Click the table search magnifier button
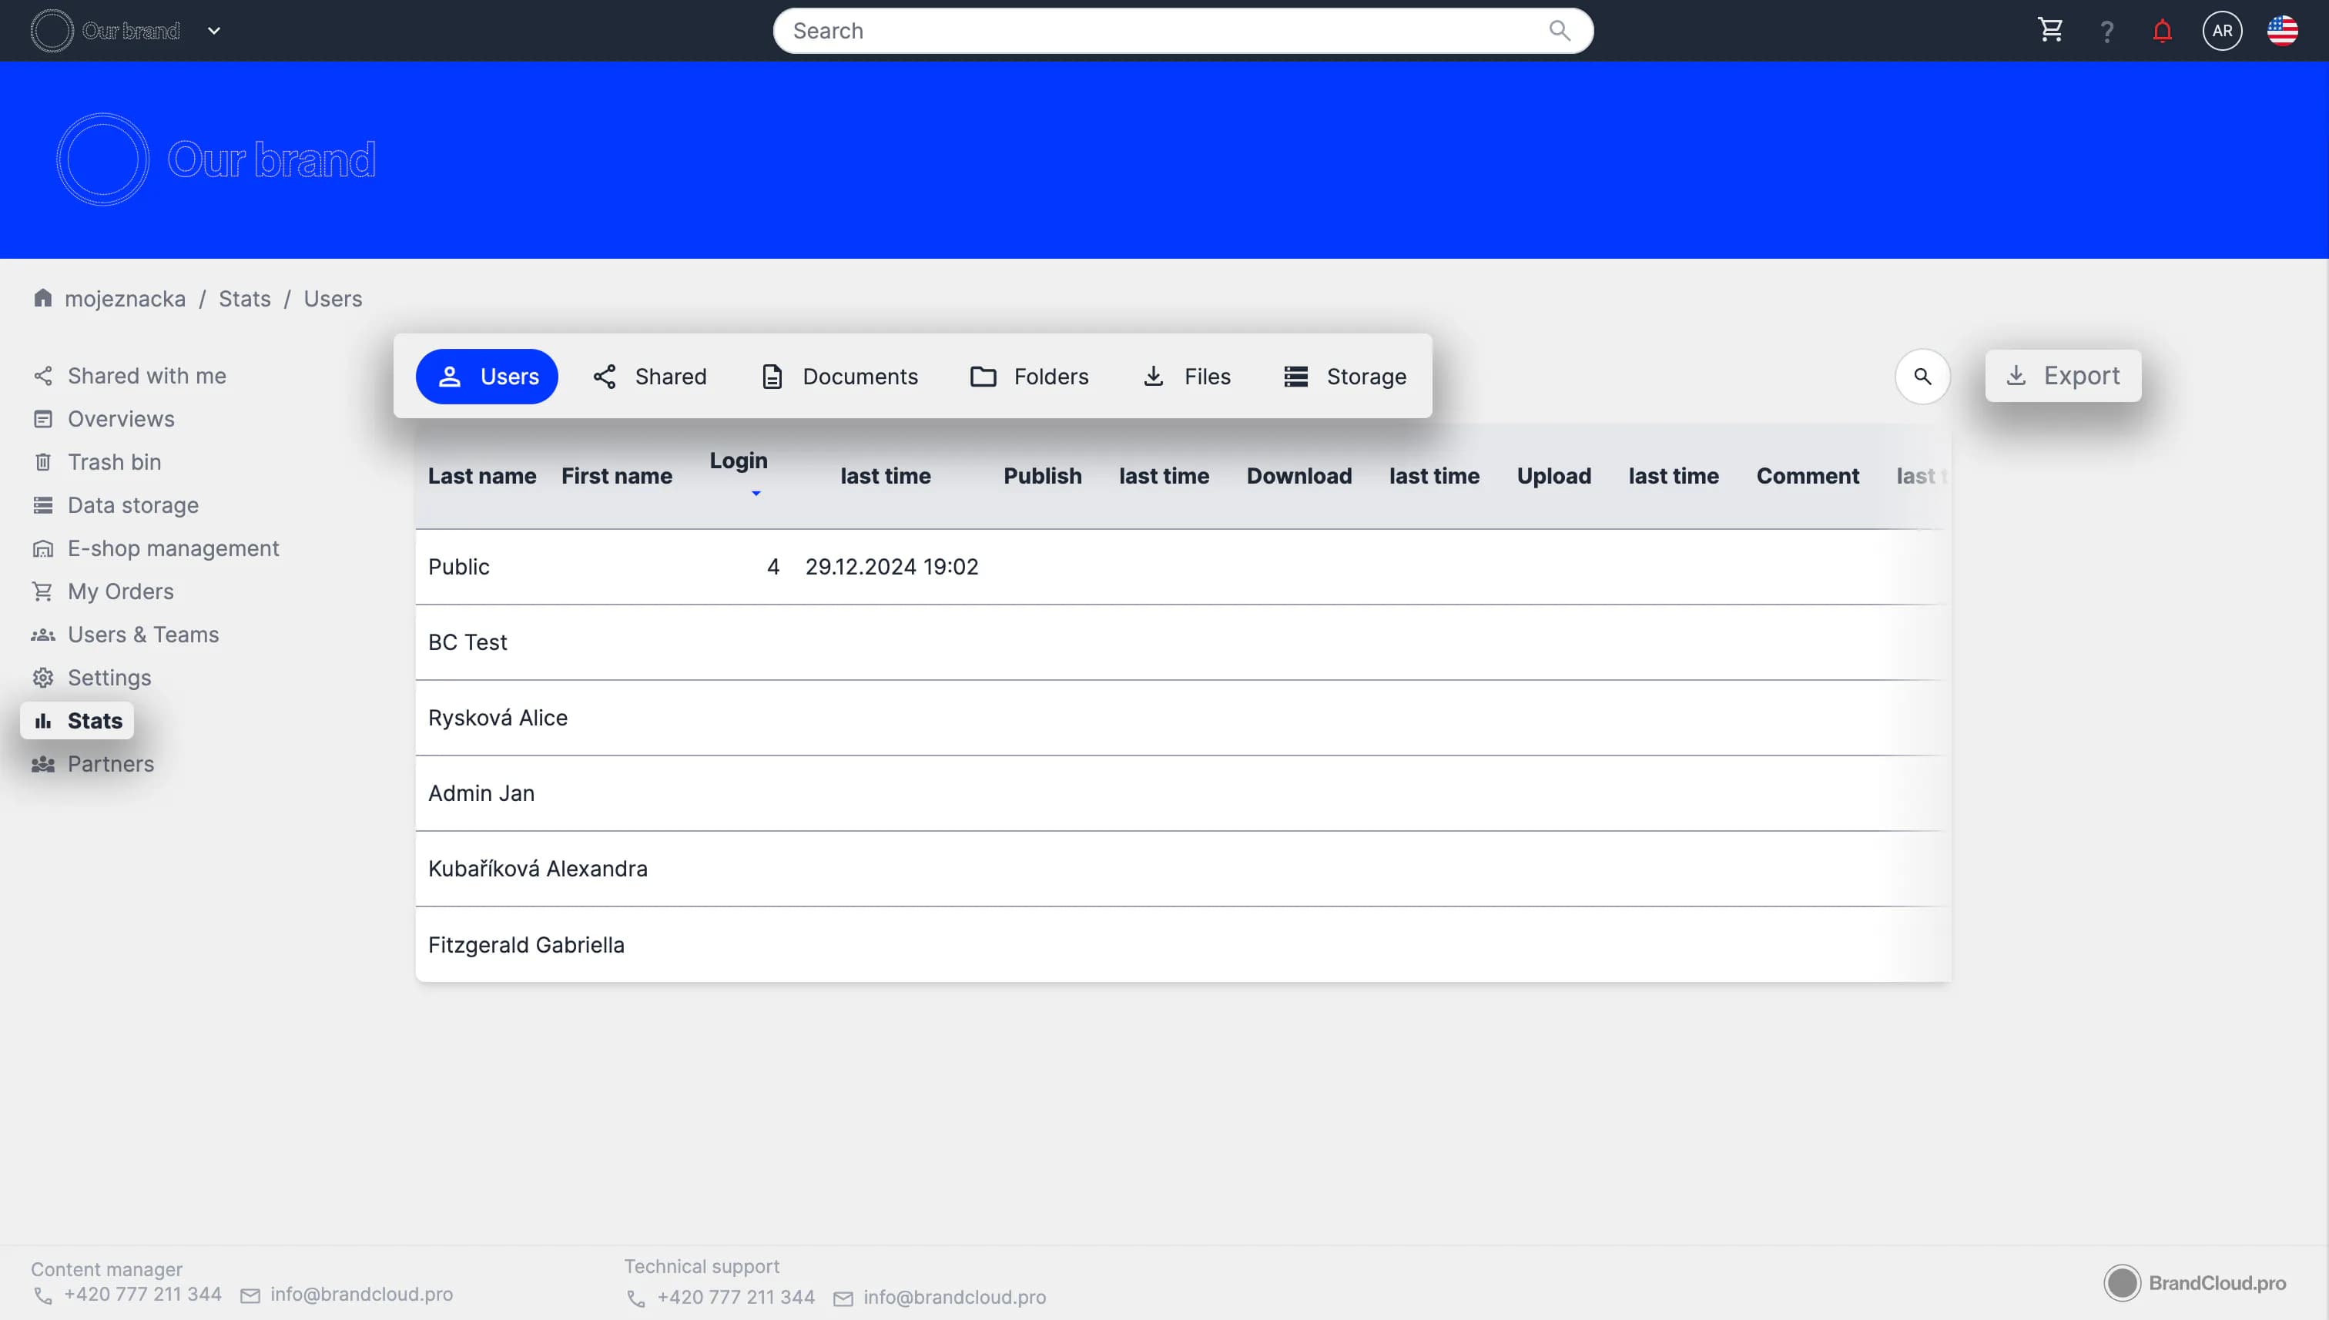This screenshot has height=1320, width=2329. (1922, 377)
